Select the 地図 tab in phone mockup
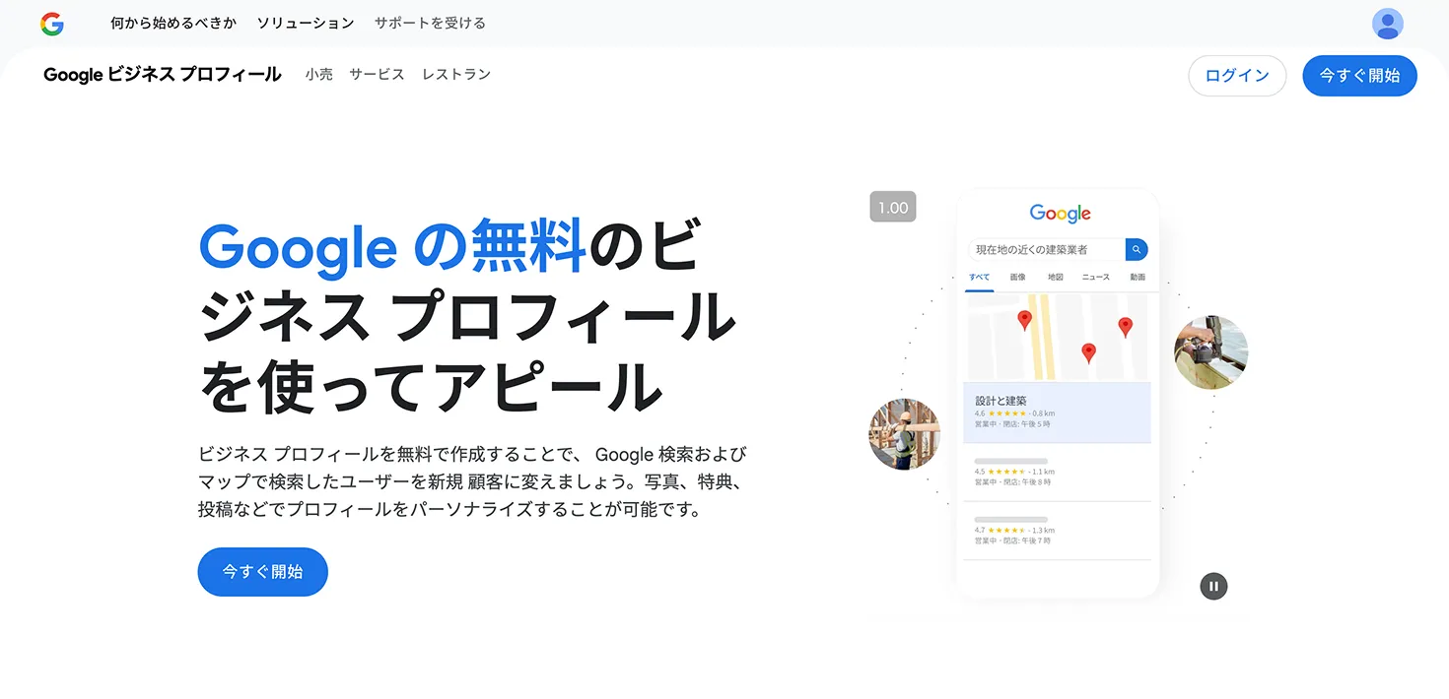 [1056, 278]
